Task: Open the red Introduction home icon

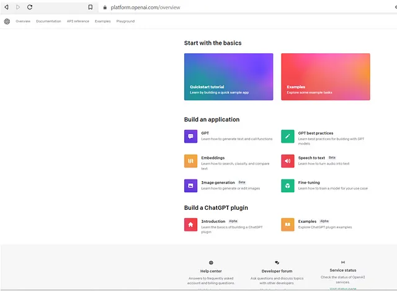Action: pyautogui.click(x=190, y=225)
